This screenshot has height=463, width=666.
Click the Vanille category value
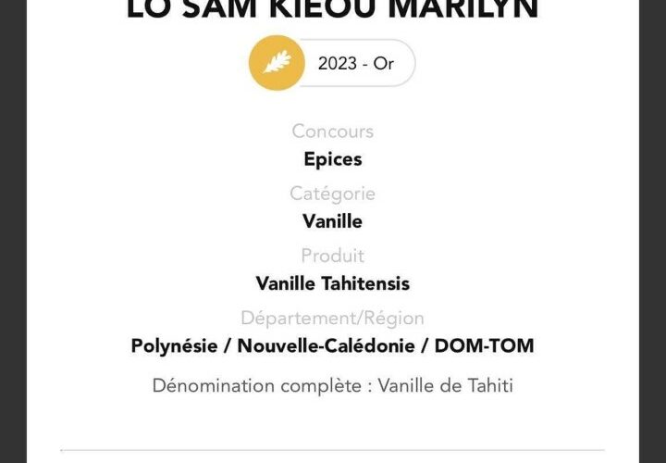click(x=333, y=221)
